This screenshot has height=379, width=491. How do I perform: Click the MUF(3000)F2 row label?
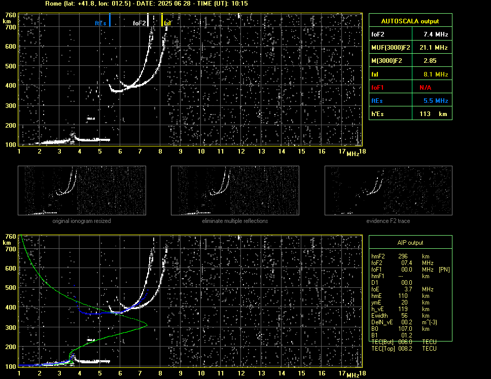coord(391,48)
